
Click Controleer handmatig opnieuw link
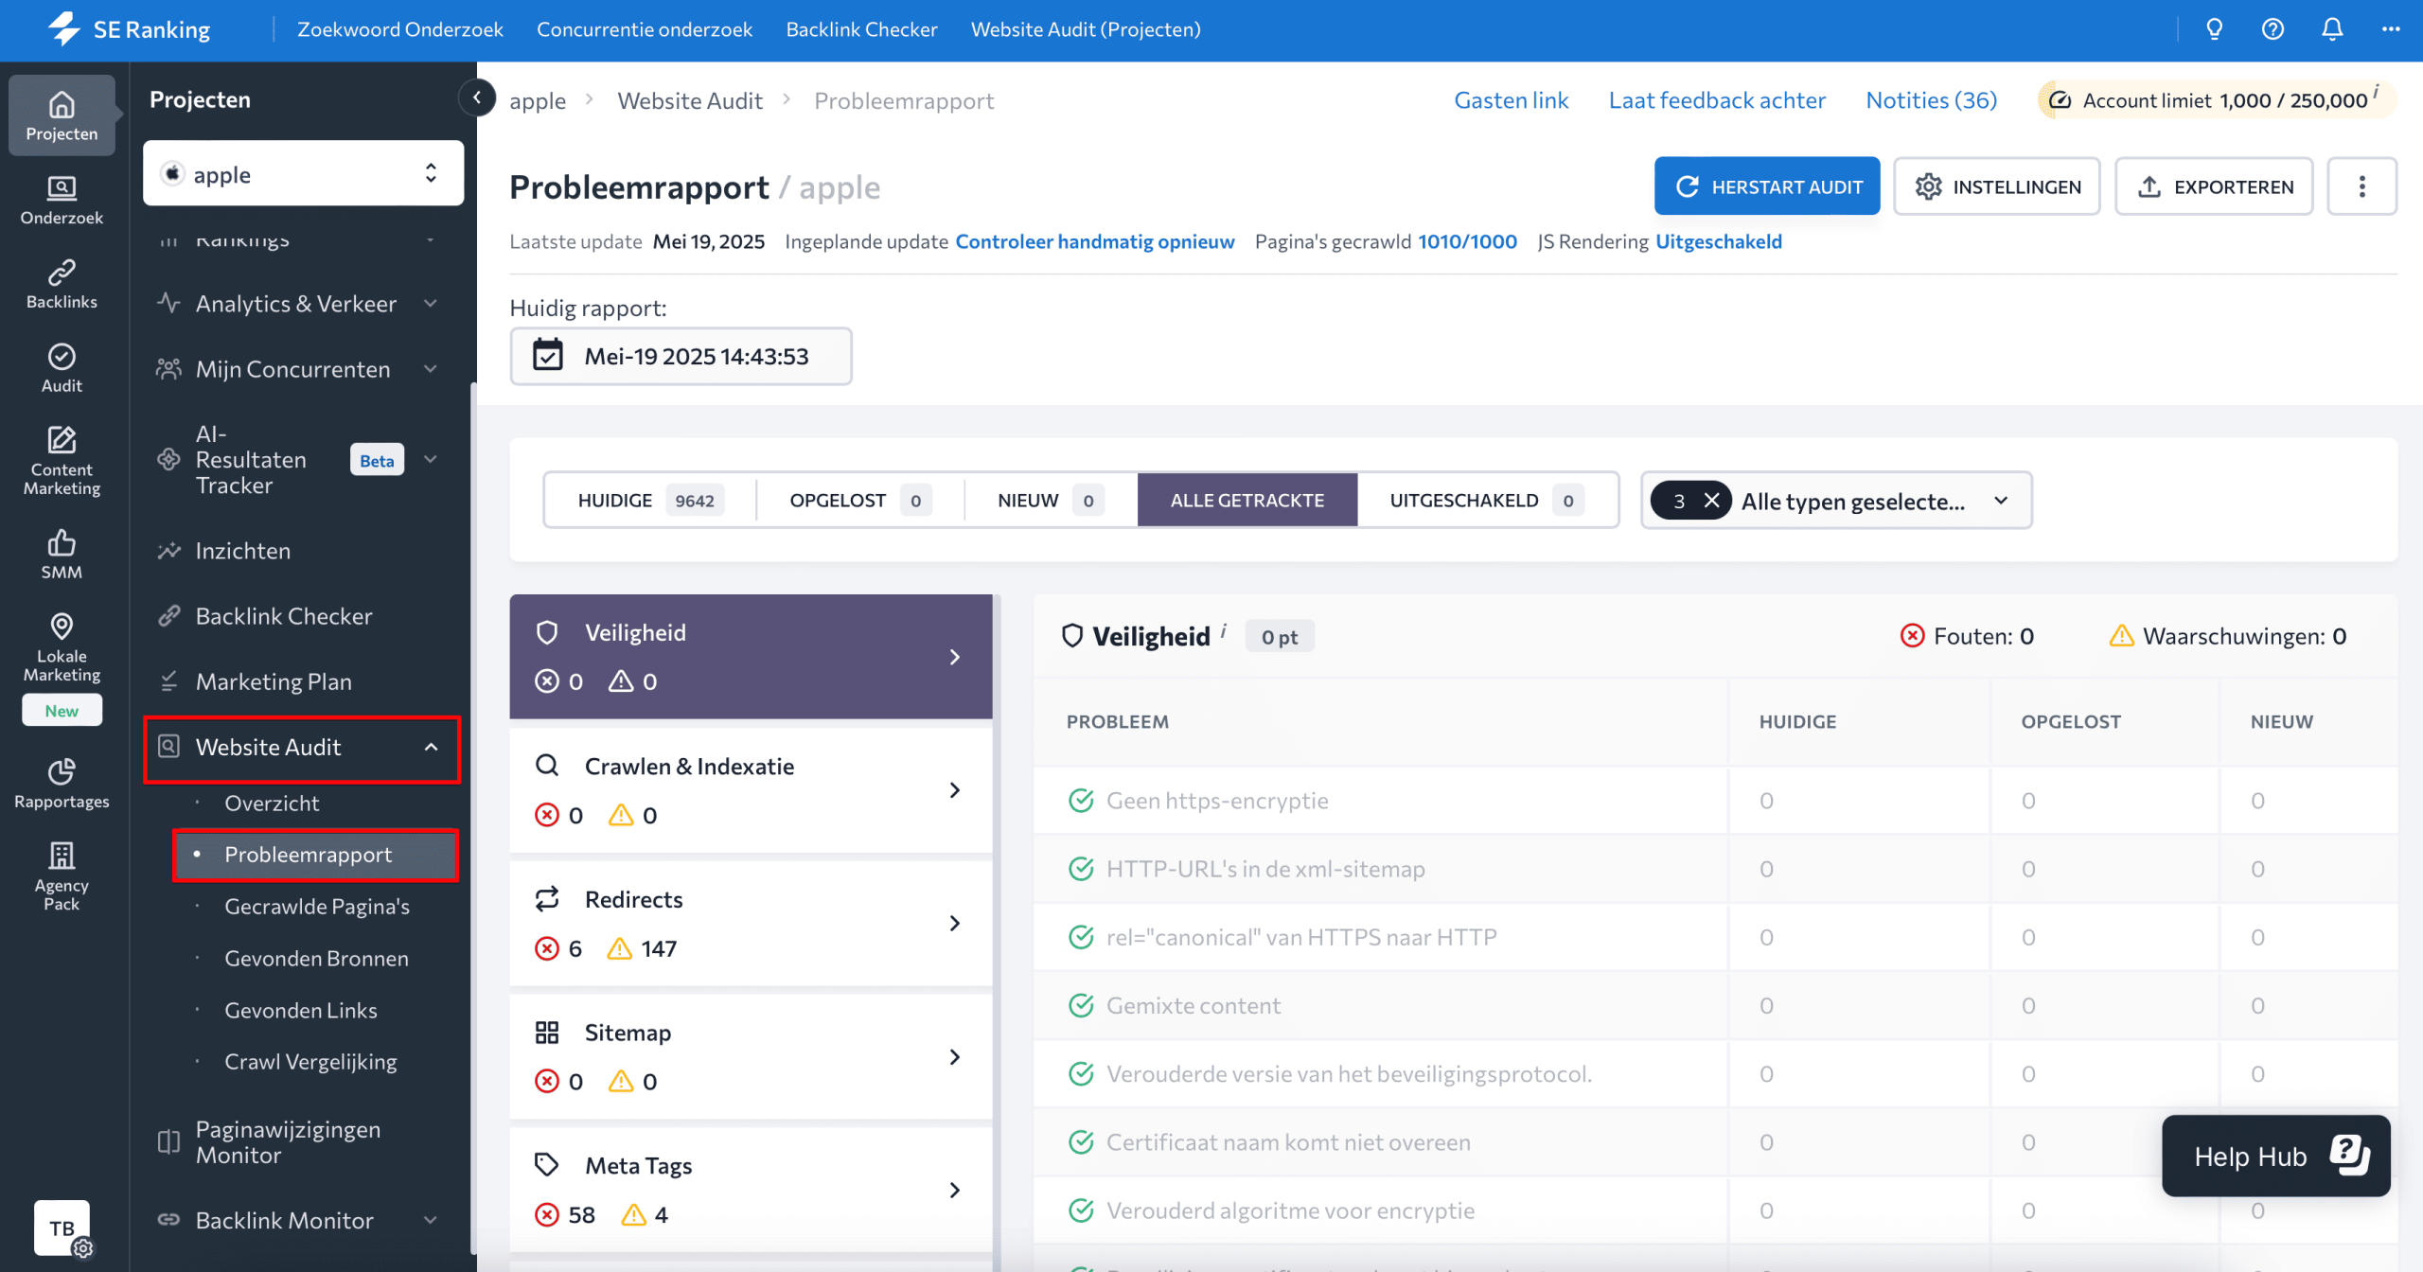(x=1095, y=241)
